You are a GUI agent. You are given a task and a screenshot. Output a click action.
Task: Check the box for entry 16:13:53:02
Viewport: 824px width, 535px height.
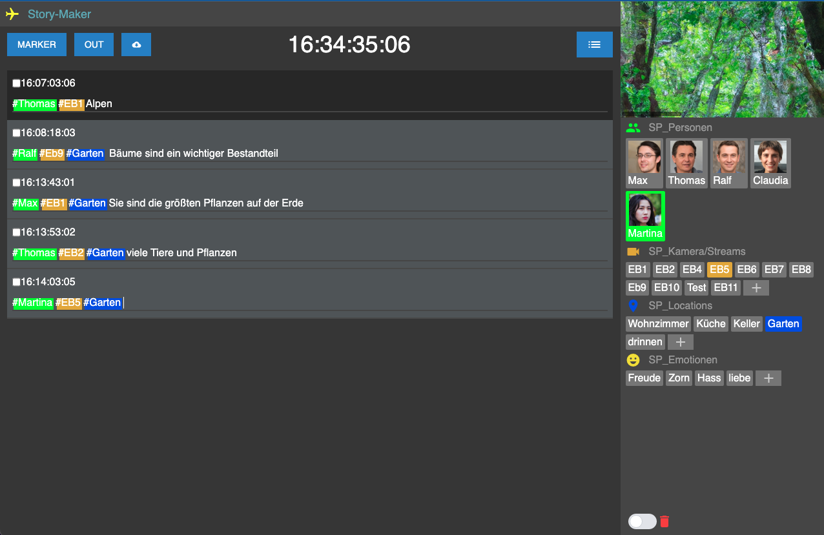16,232
